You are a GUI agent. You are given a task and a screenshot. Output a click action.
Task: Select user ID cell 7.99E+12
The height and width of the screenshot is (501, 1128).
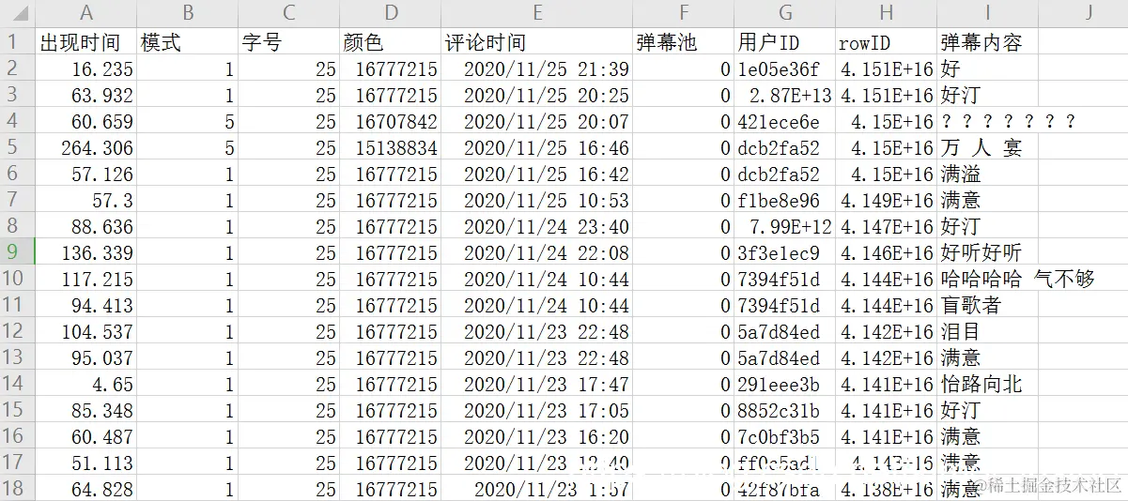tap(785, 226)
